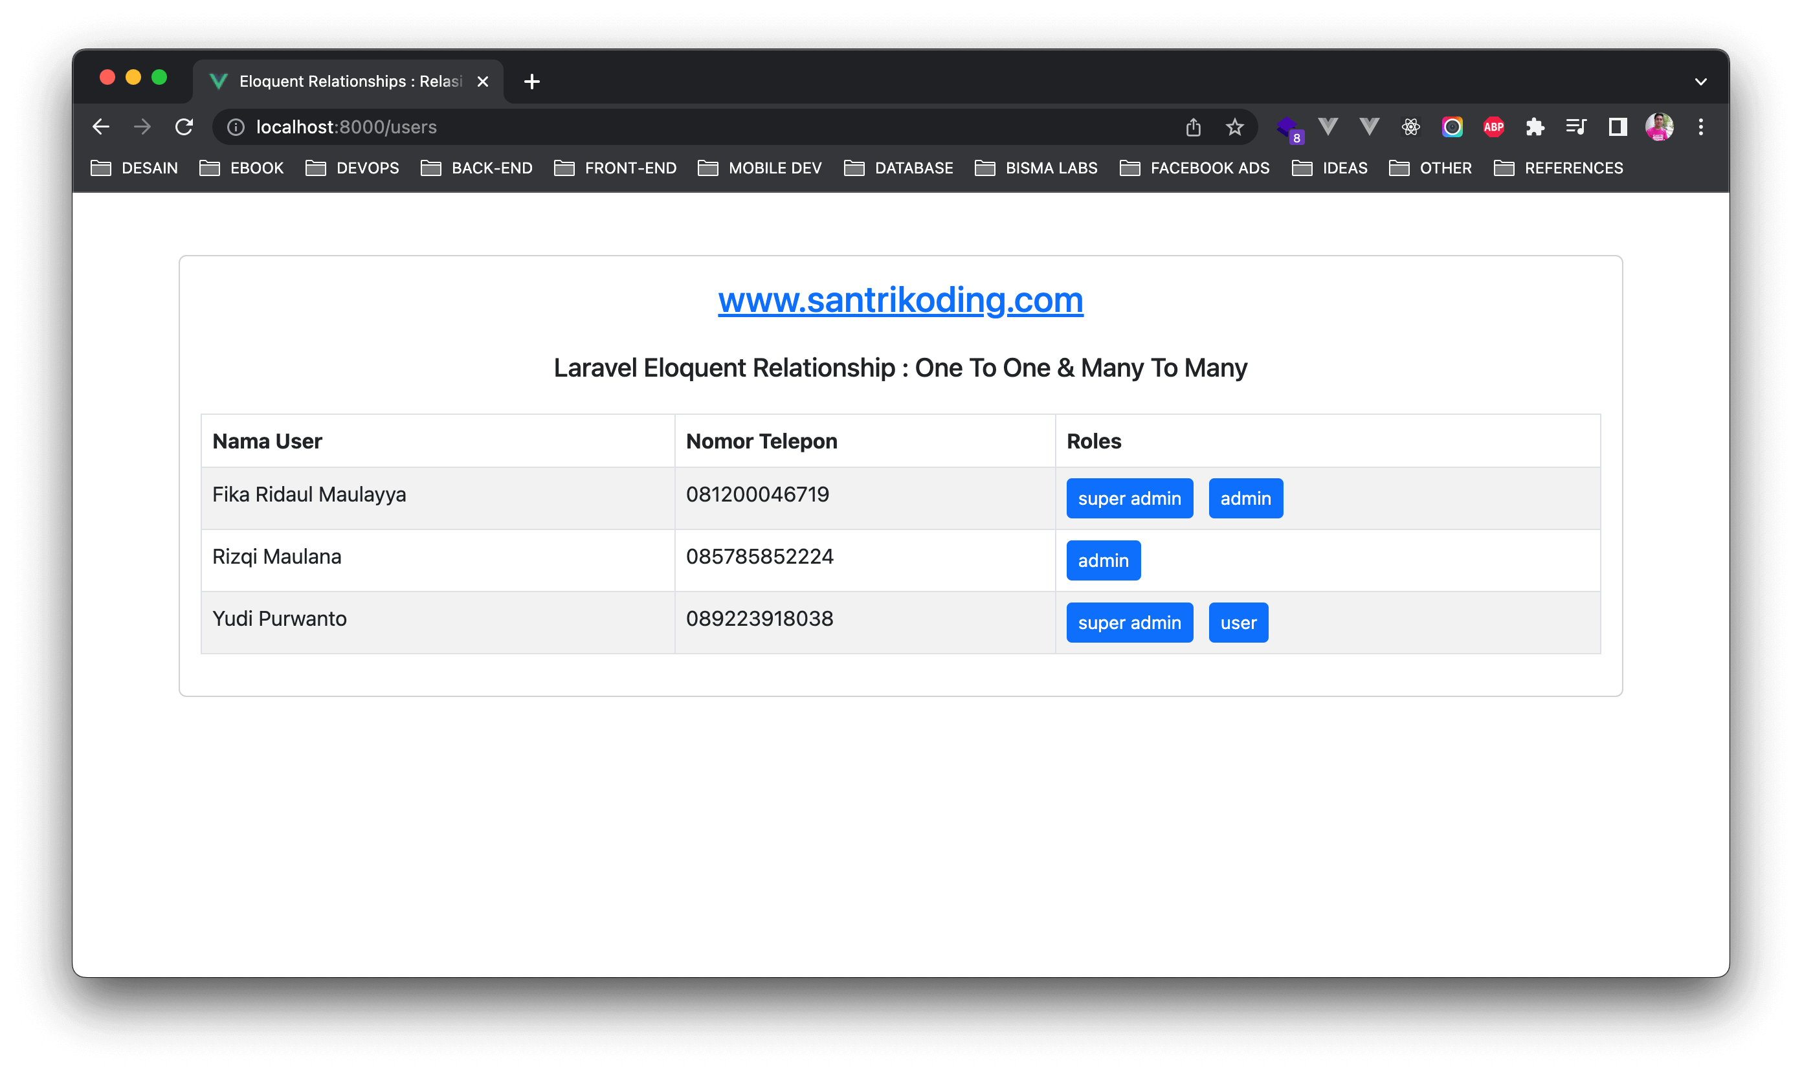1802x1073 pixels.
Task: Open the DATABASE bookmarks folder
Action: (899, 168)
